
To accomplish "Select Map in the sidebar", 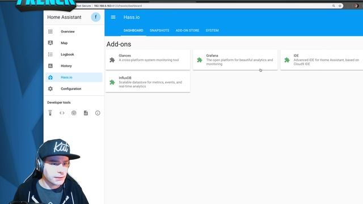I will pos(74,43).
